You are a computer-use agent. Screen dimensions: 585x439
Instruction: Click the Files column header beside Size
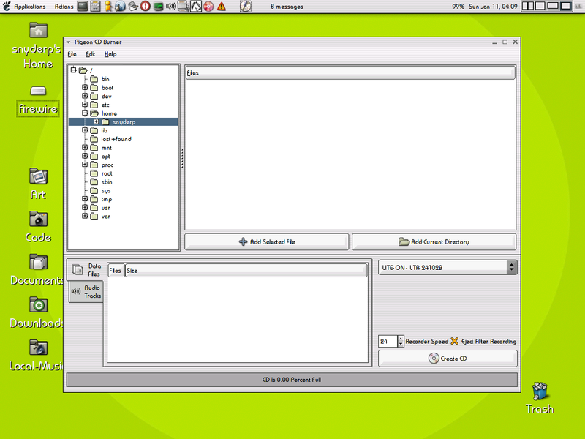click(116, 271)
